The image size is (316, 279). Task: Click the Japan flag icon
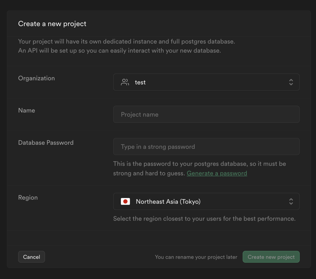click(125, 202)
